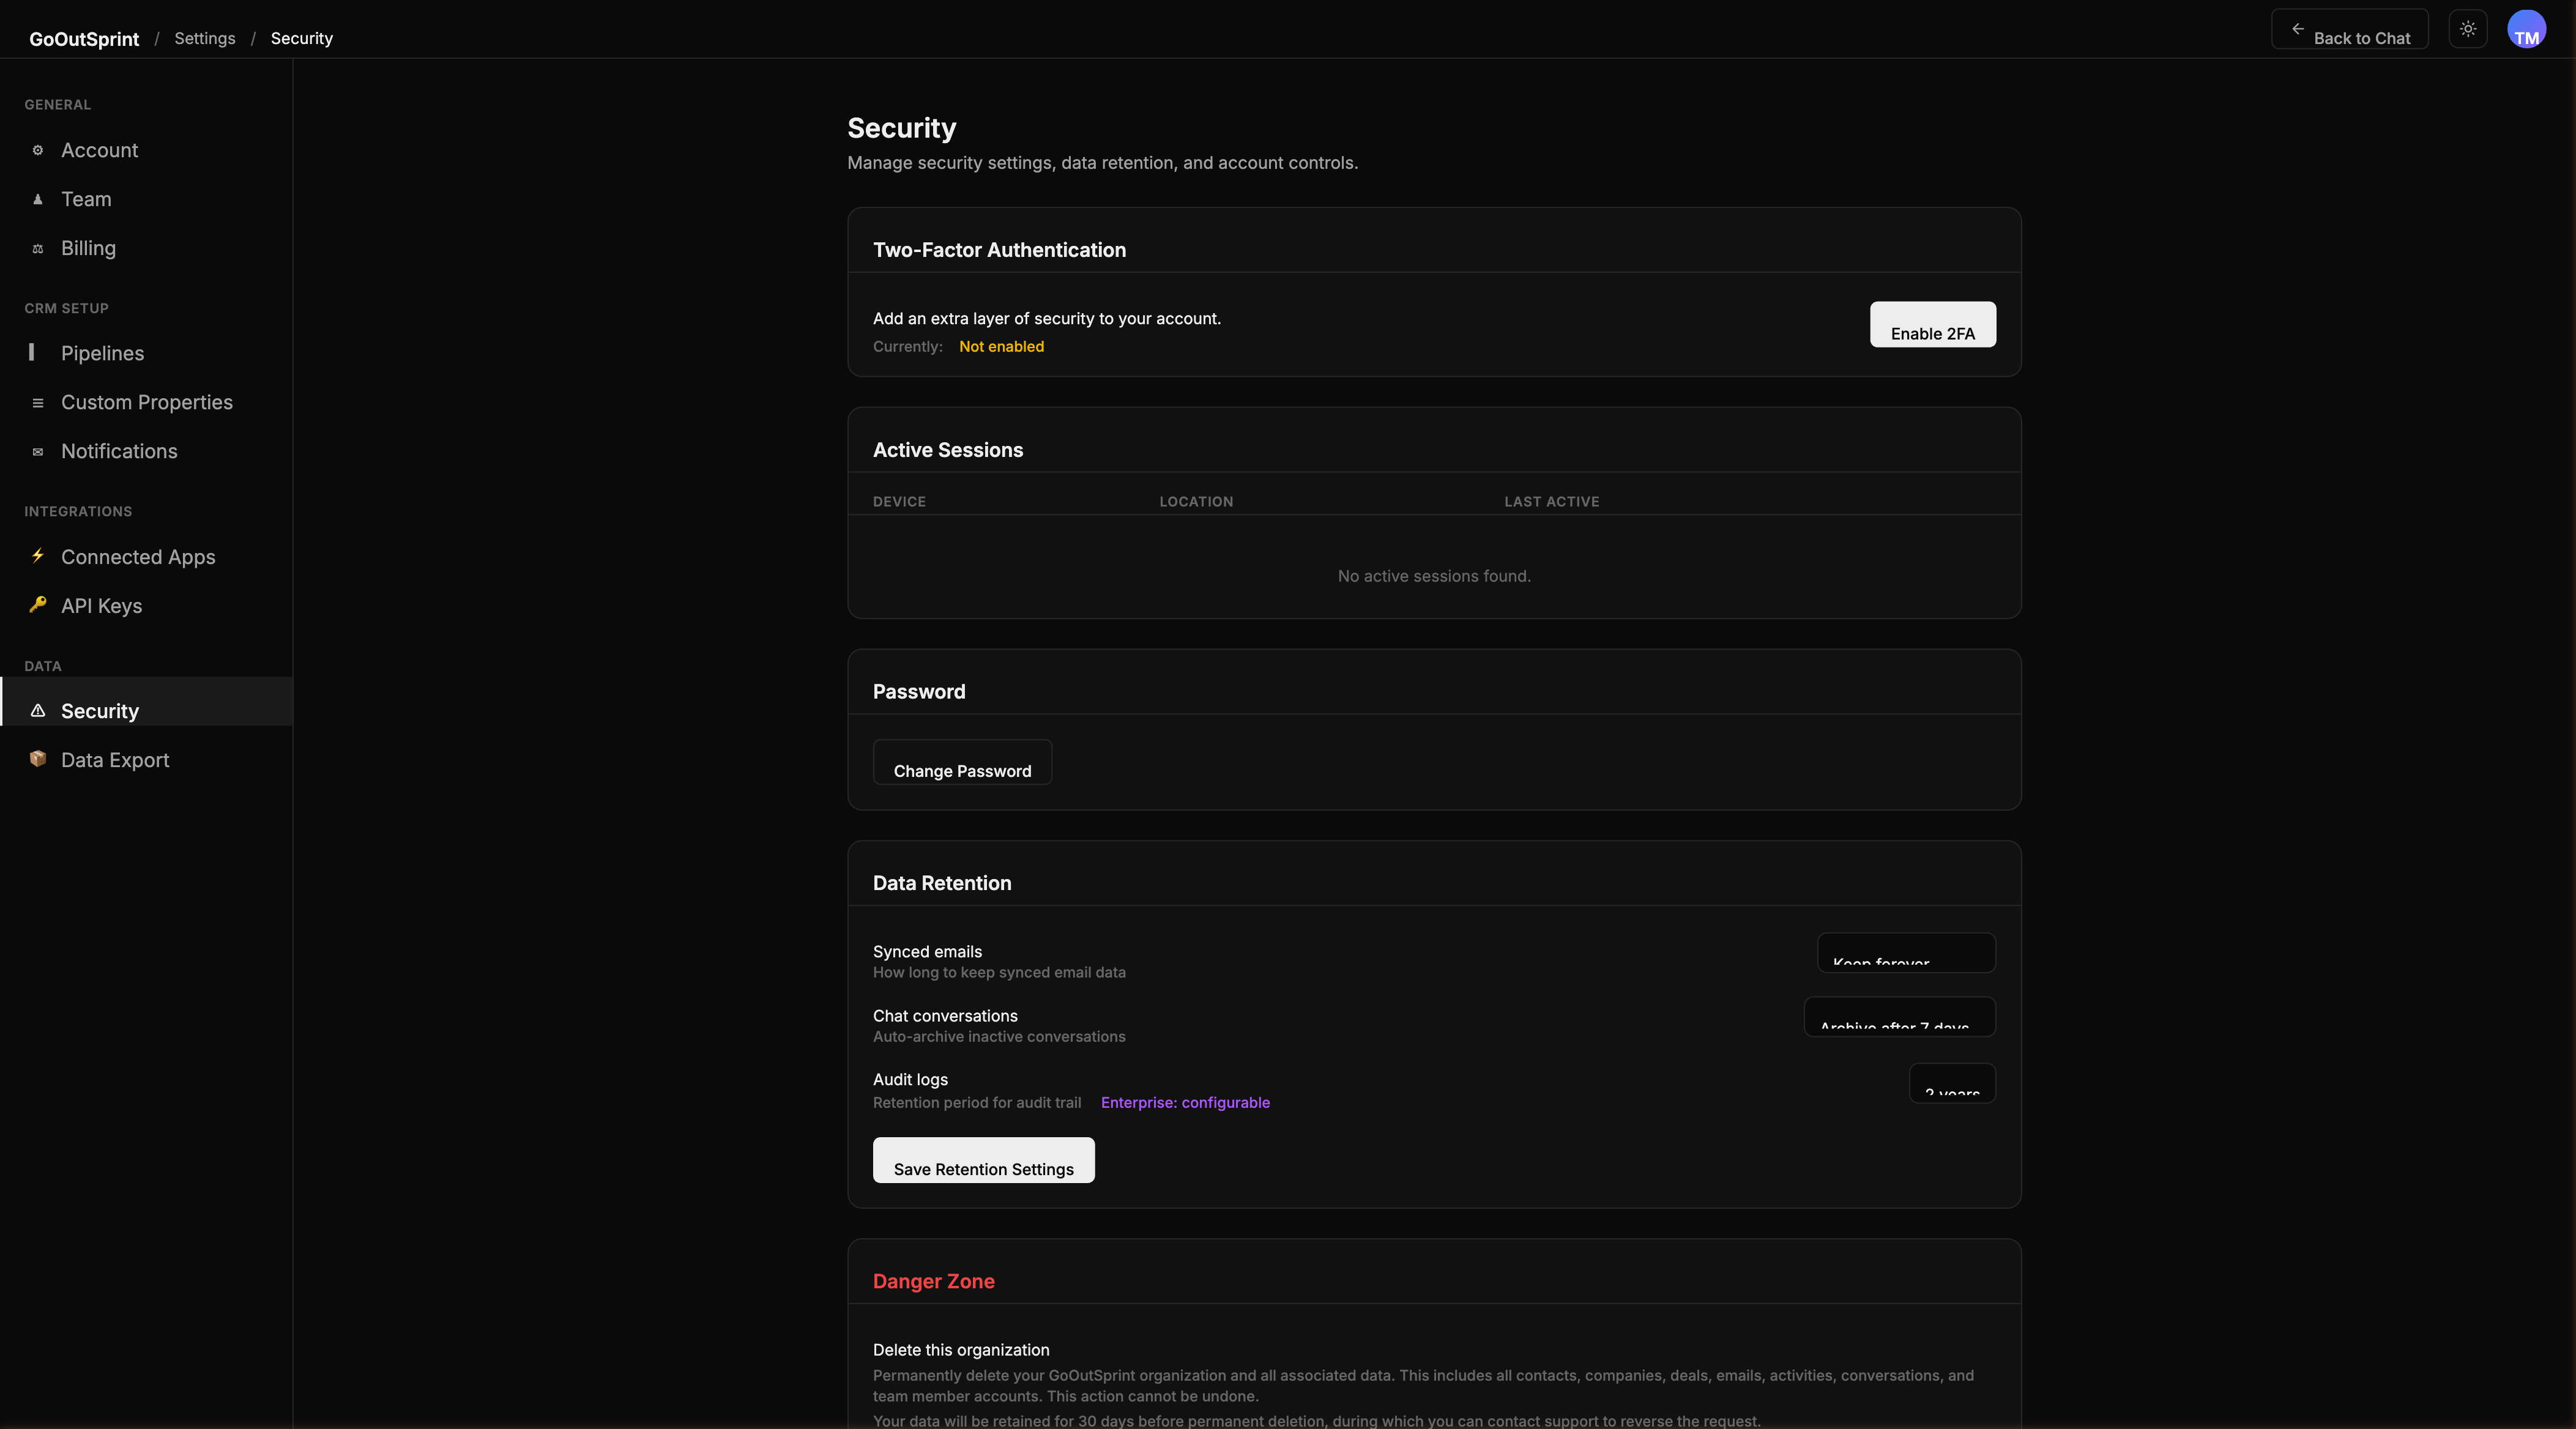
Task: Save Retention Settings
Action: tap(983, 1160)
